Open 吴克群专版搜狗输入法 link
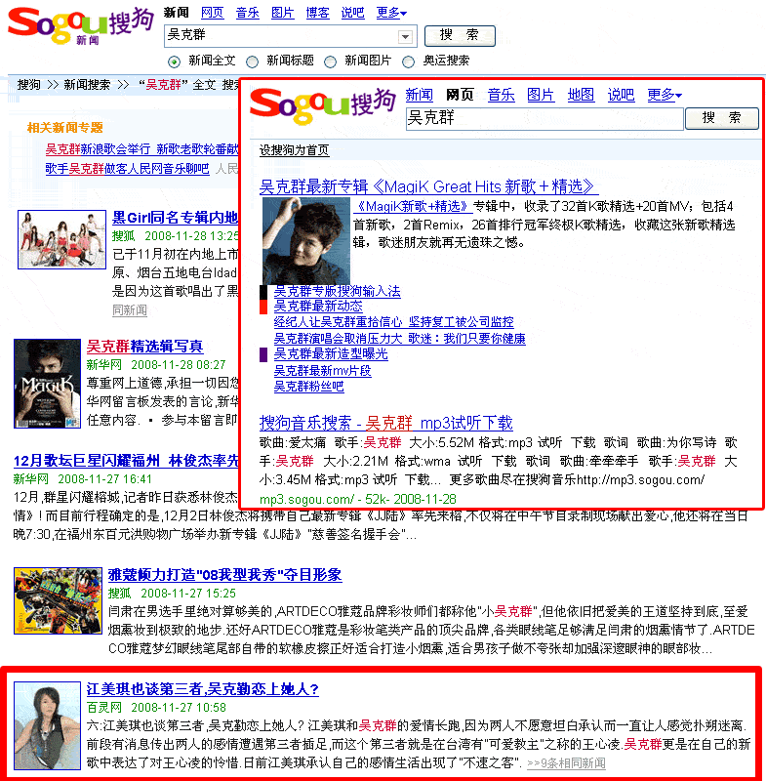Viewport: 766px width, 781px height. pyautogui.click(x=337, y=291)
